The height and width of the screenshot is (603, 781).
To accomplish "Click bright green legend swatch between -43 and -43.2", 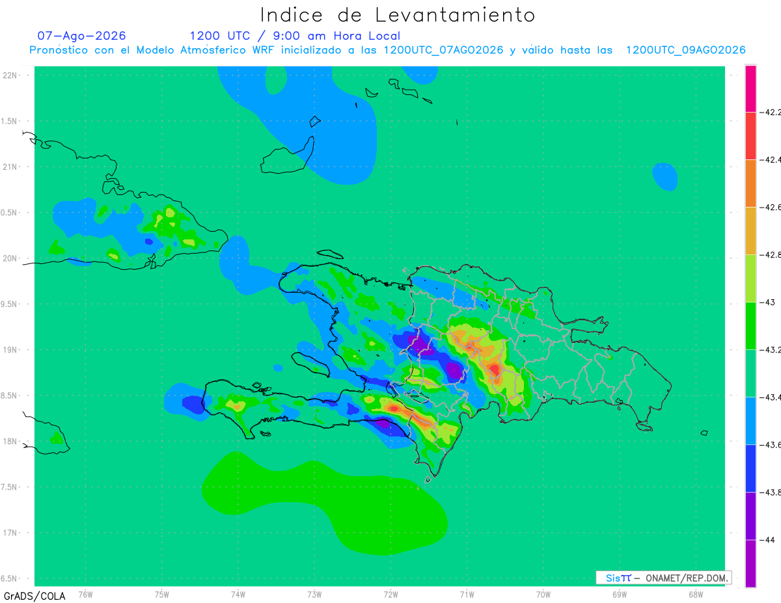I will [750, 326].
